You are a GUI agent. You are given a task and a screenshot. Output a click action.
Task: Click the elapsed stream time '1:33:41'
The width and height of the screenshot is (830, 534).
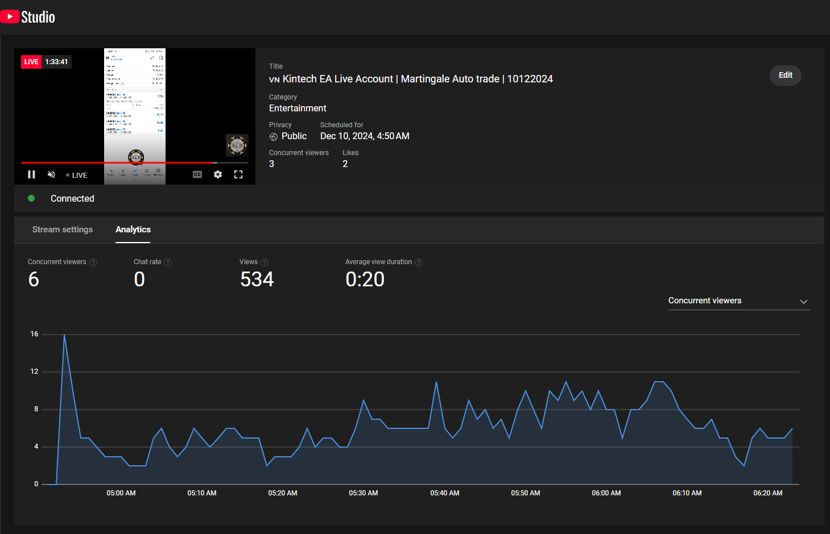pos(56,62)
